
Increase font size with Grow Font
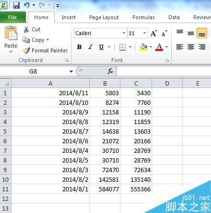pos(154,33)
